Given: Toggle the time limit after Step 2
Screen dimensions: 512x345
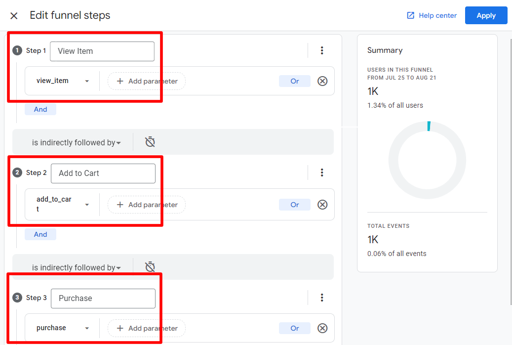Looking at the screenshot, I should coord(150,267).
